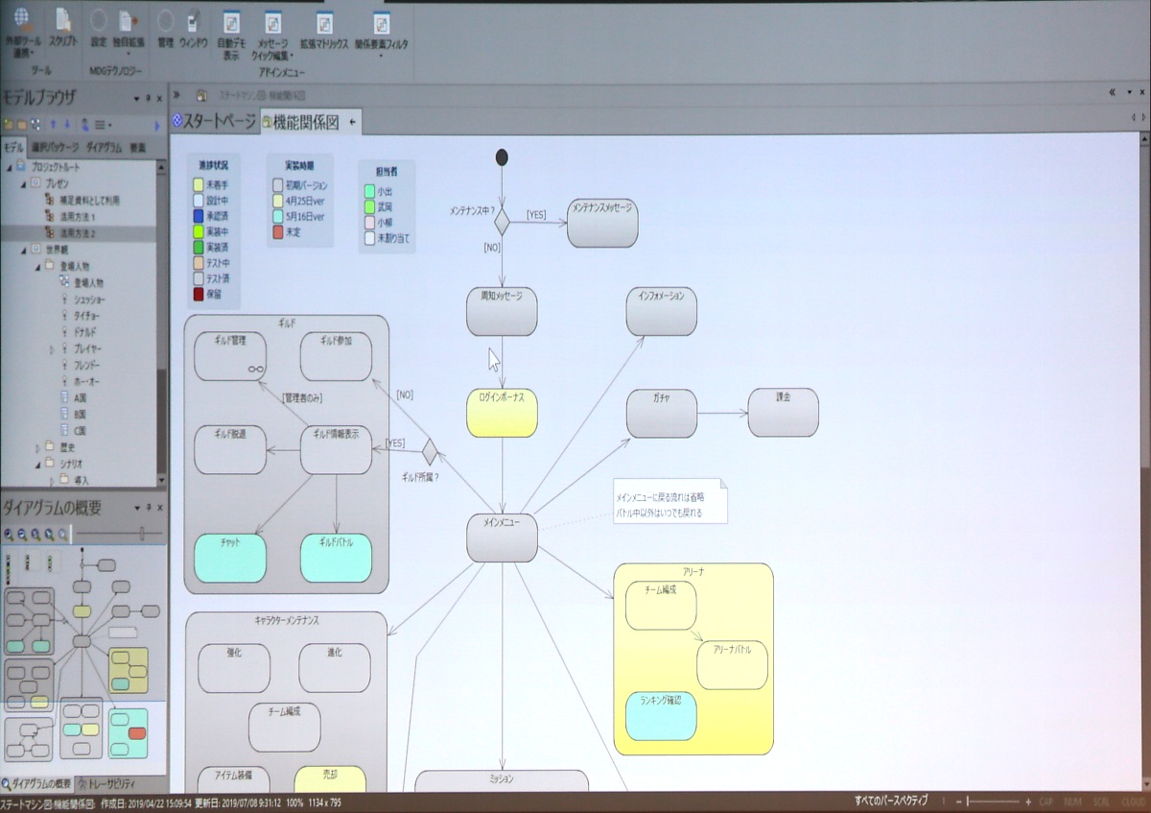The width and height of the screenshot is (1151, 813).
Task: Toggle auto-hide pin on モデルブラウザ panel
Action: 148,99
